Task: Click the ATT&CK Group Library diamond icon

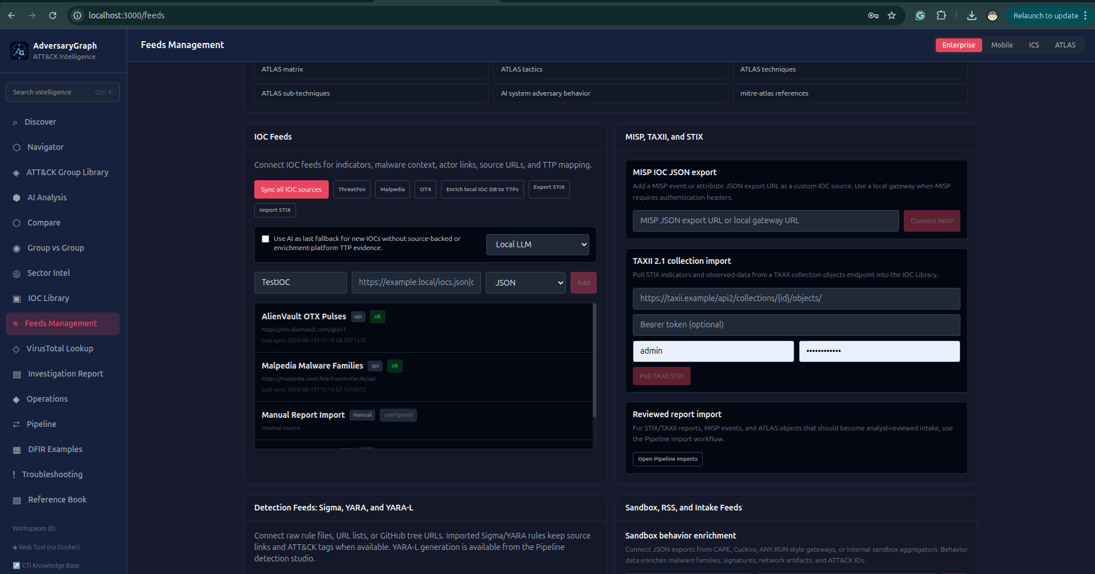Action: [16, 173]
